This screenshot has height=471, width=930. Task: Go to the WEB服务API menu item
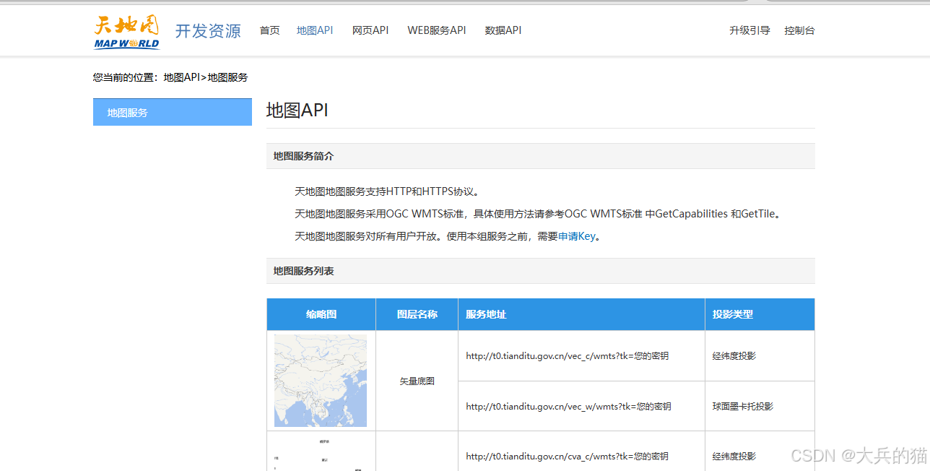click(x=437, y=30)
